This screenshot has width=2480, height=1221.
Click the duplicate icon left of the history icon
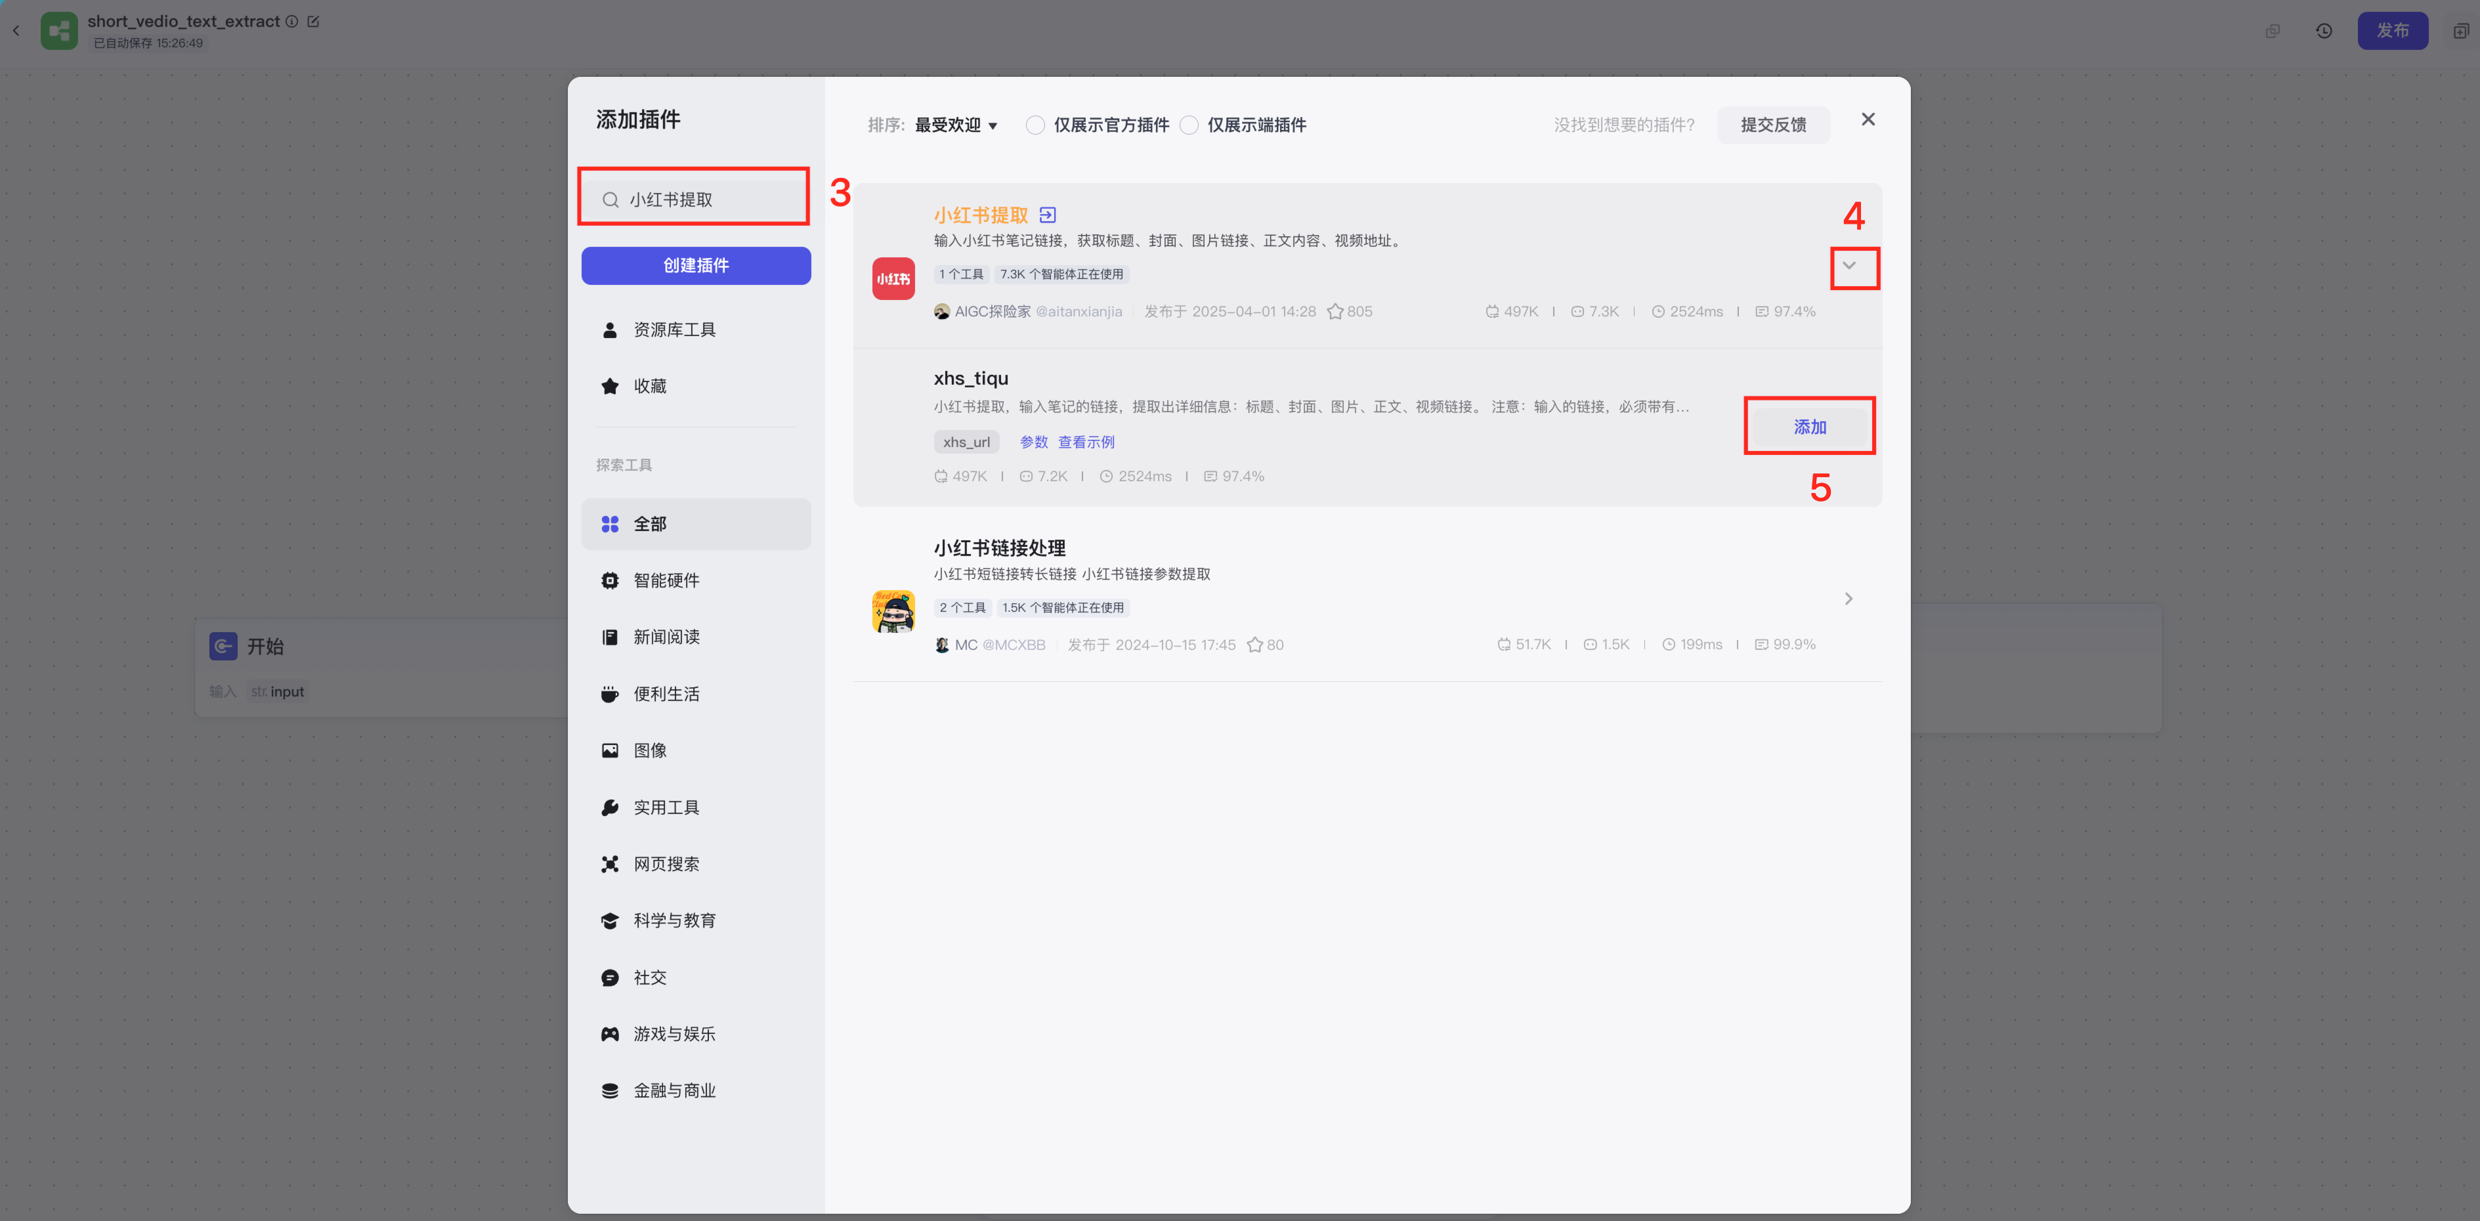(x=2273, y=31)
